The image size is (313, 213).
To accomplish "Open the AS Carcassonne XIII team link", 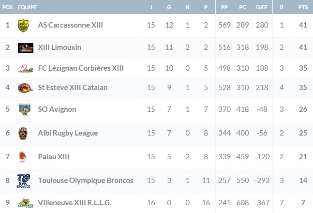I will coord(70,25).
